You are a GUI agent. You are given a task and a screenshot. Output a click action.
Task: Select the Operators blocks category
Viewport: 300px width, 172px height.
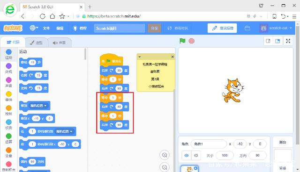click(x=8, y=139)
